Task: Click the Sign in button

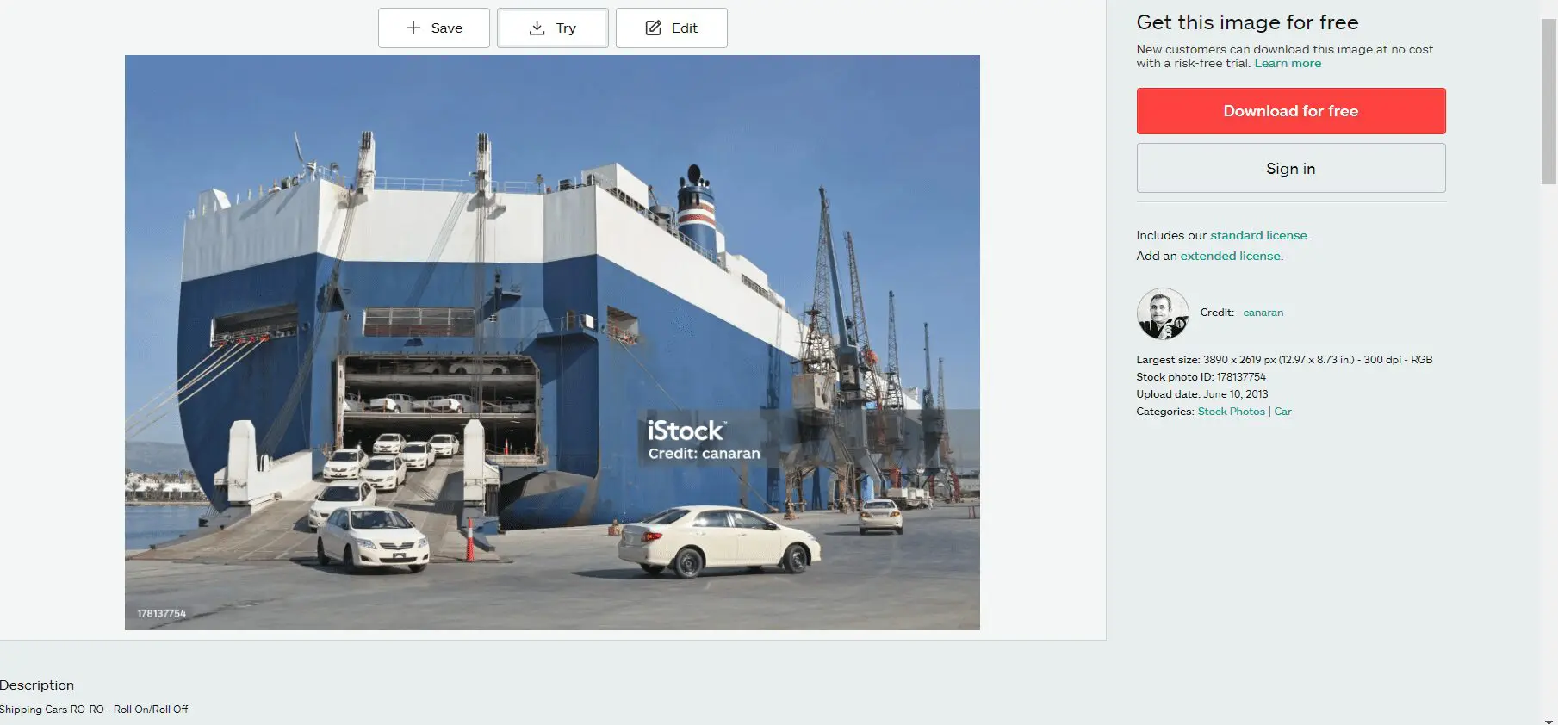Action: point(1291,169)
